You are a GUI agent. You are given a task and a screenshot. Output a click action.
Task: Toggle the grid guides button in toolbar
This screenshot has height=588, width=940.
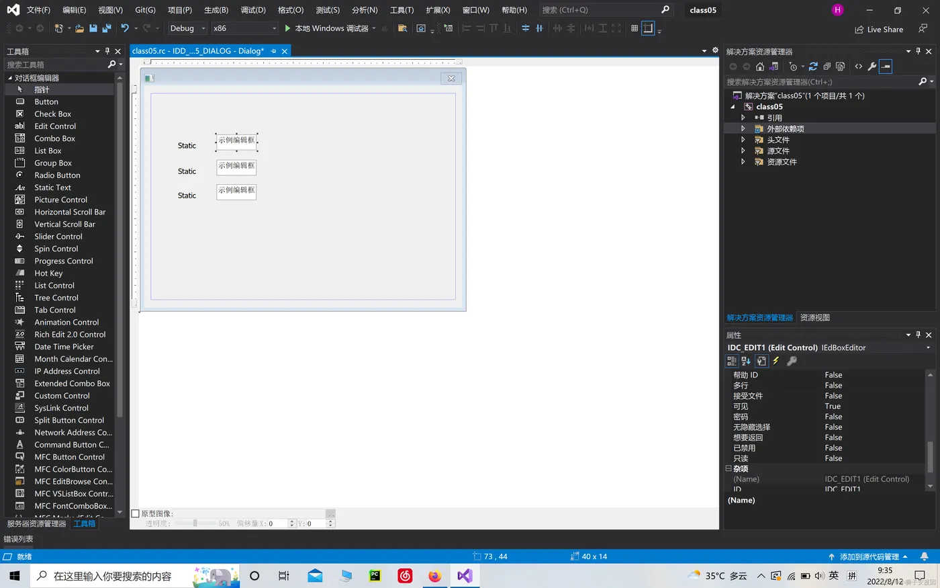point(634,28)
